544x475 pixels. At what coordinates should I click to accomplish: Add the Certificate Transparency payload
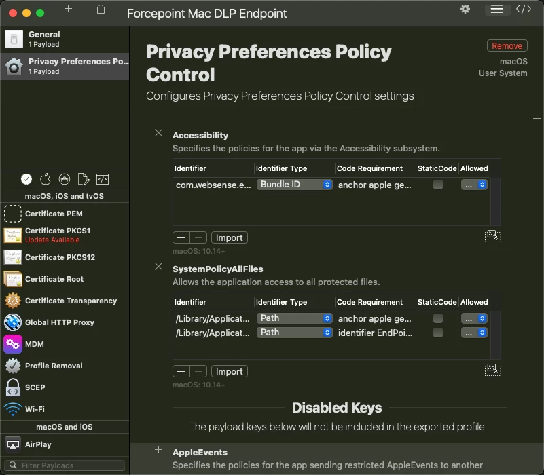click(65, 301)
